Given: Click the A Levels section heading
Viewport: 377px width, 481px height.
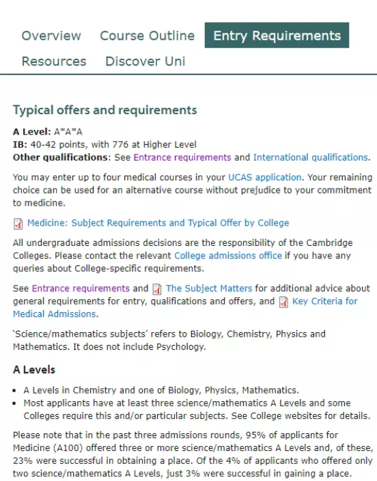Looking at the screenshot, I should [34, 370].
